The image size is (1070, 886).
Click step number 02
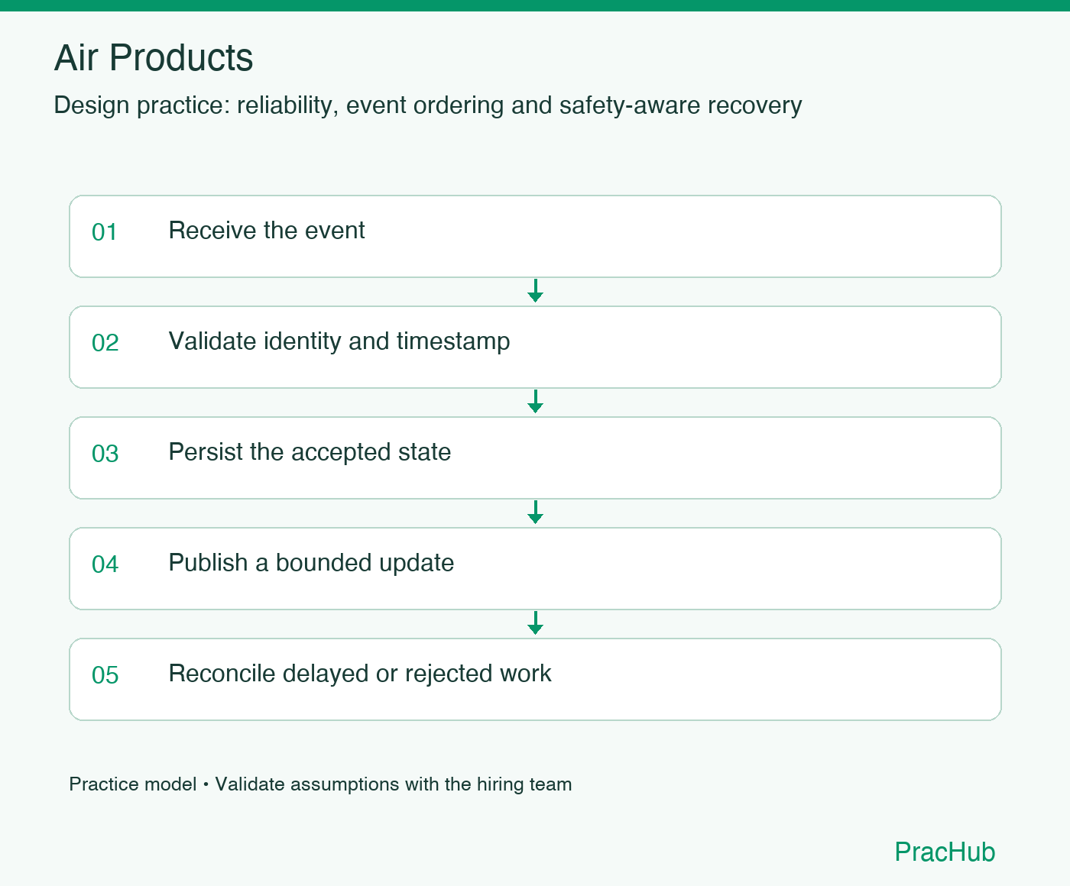(105, 343)
